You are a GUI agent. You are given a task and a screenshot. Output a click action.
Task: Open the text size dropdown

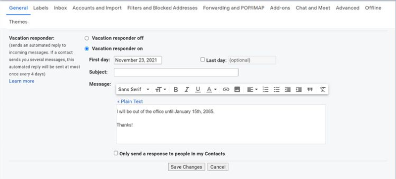160,89
